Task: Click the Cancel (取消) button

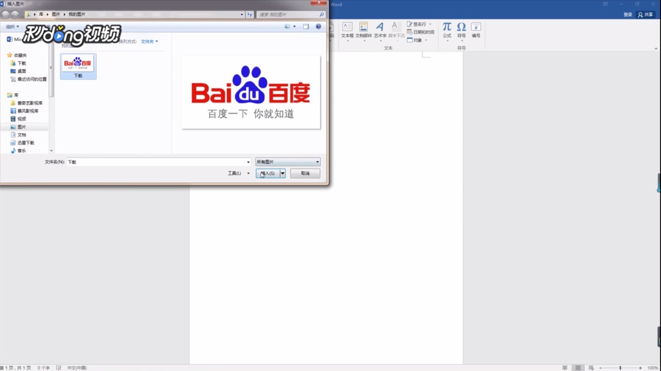Action: pyautogui.click(x=305, y=173)
